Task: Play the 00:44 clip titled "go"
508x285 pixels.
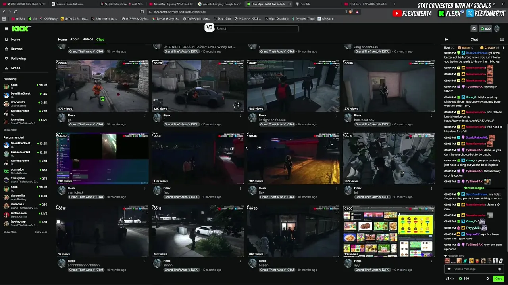Action: click(x=102, y=86)
